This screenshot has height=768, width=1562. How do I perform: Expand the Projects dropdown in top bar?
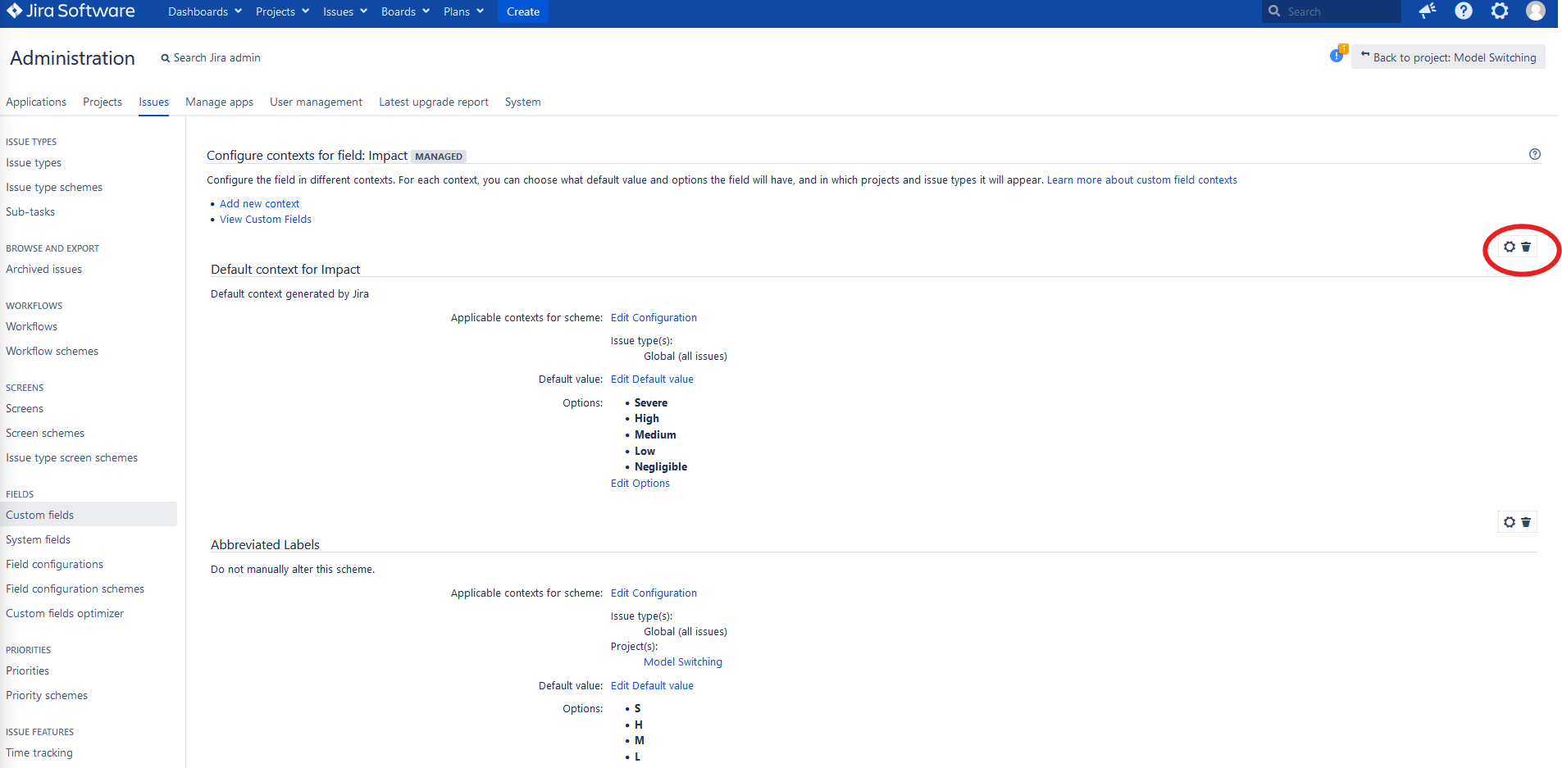tap(282, 11)
